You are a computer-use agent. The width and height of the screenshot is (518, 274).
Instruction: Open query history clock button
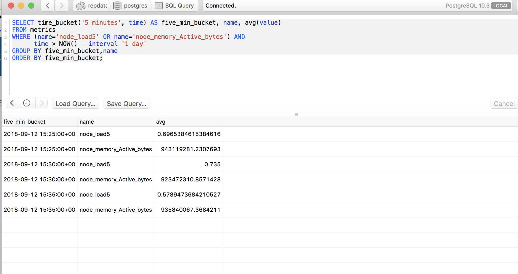coord(27,103)
